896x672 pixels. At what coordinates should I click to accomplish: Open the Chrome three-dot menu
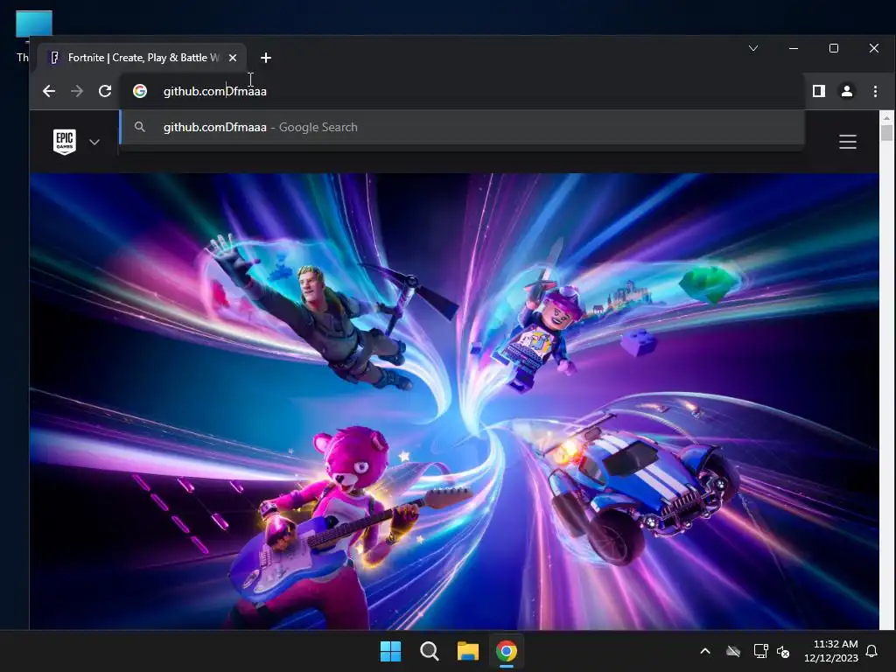click(875, 91)
